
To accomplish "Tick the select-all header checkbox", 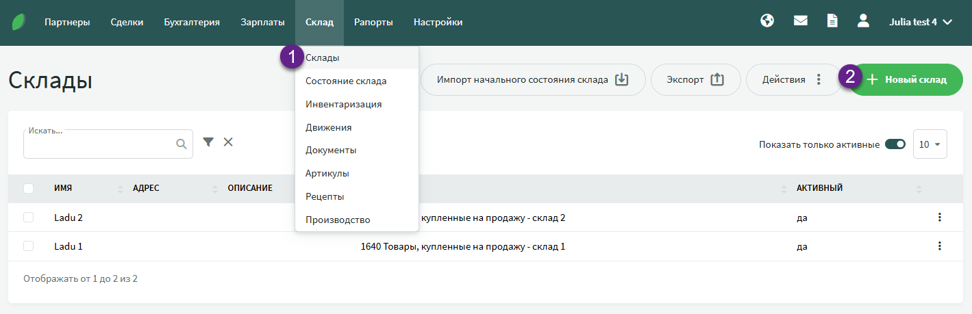I will tap(28, 188).
